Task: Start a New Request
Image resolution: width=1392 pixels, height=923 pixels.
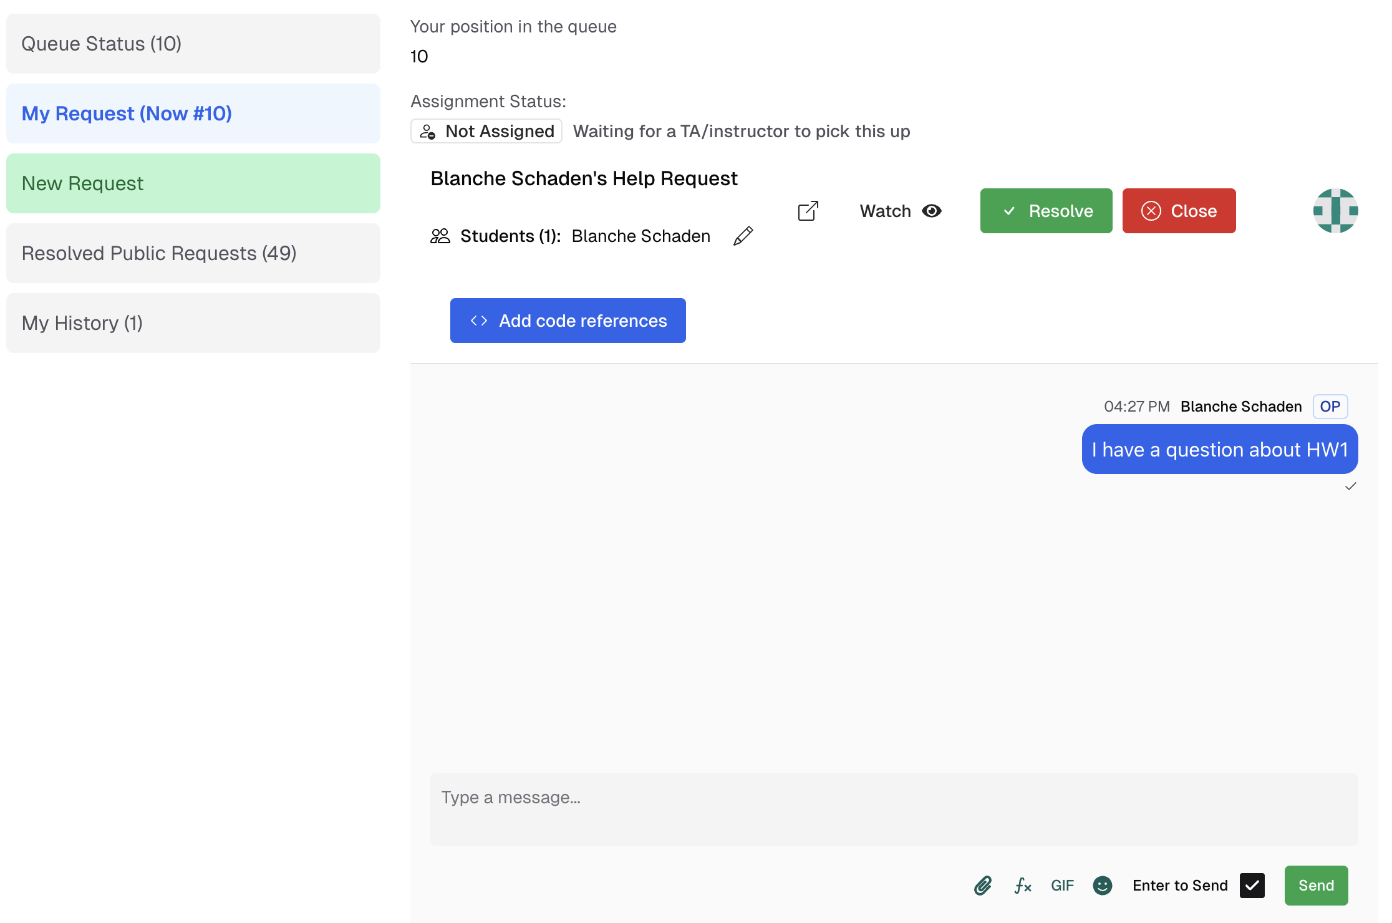Action: [x=193, y=183]
